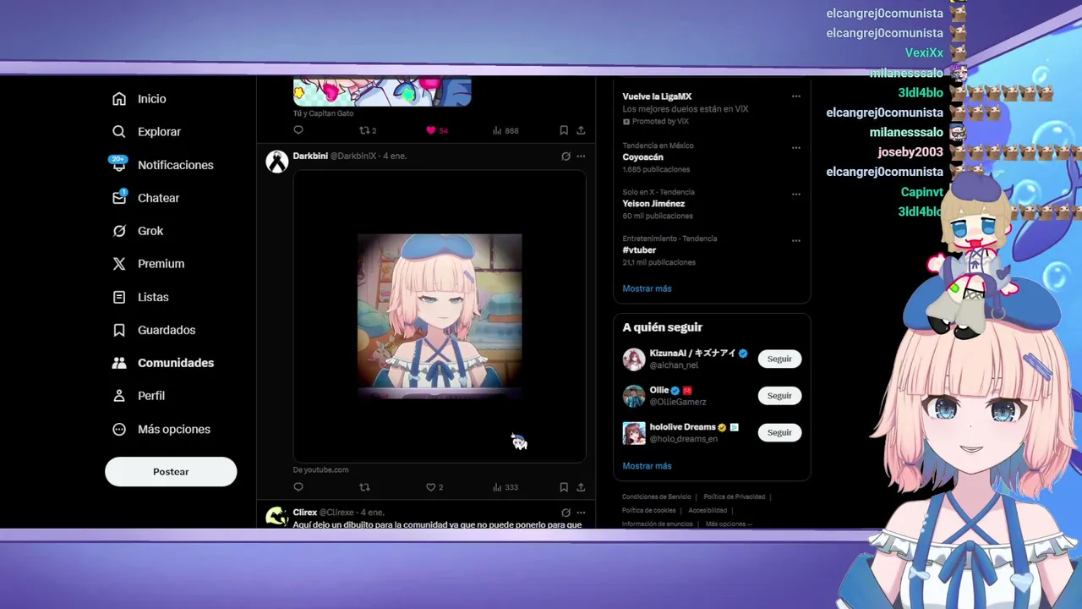Share the Capitan Gato post
The image size is (1082, 609).
pyautogui.click(x=581, y=130)
